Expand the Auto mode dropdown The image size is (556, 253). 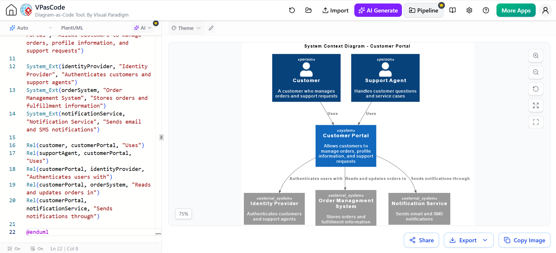31,28
